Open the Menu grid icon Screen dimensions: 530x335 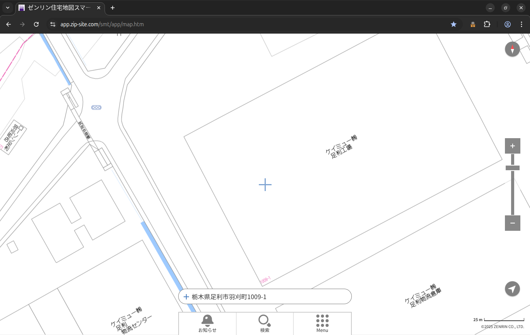click(x=322, y=323)
